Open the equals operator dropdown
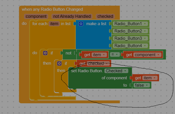Viewport: 175px width, 114px height. click(x=115, y=54)
